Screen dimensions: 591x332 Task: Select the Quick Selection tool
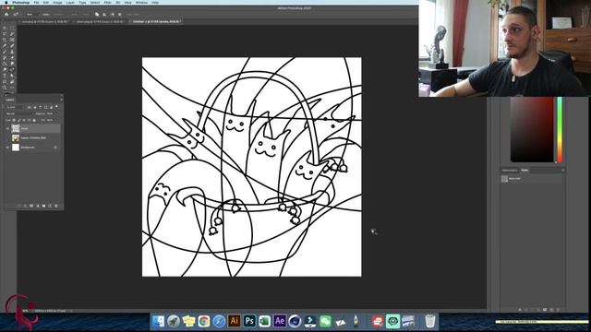click(12, 33)
